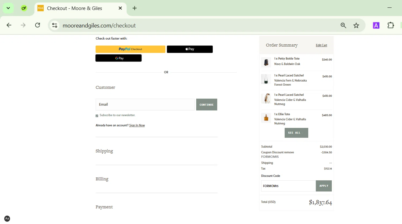The height and width of the screenshot is (224, 402).
Task: Click the '1 x Petty Bottle Tote' item name
Action: pos(287,59)
